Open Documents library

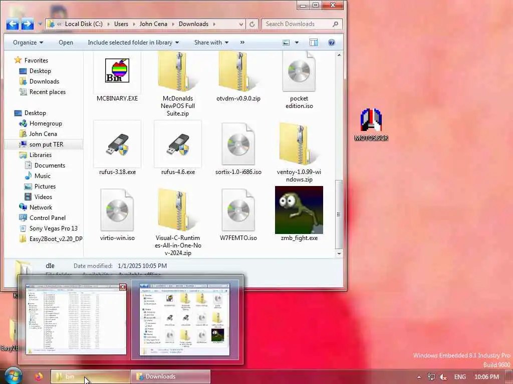click(50, 165)
